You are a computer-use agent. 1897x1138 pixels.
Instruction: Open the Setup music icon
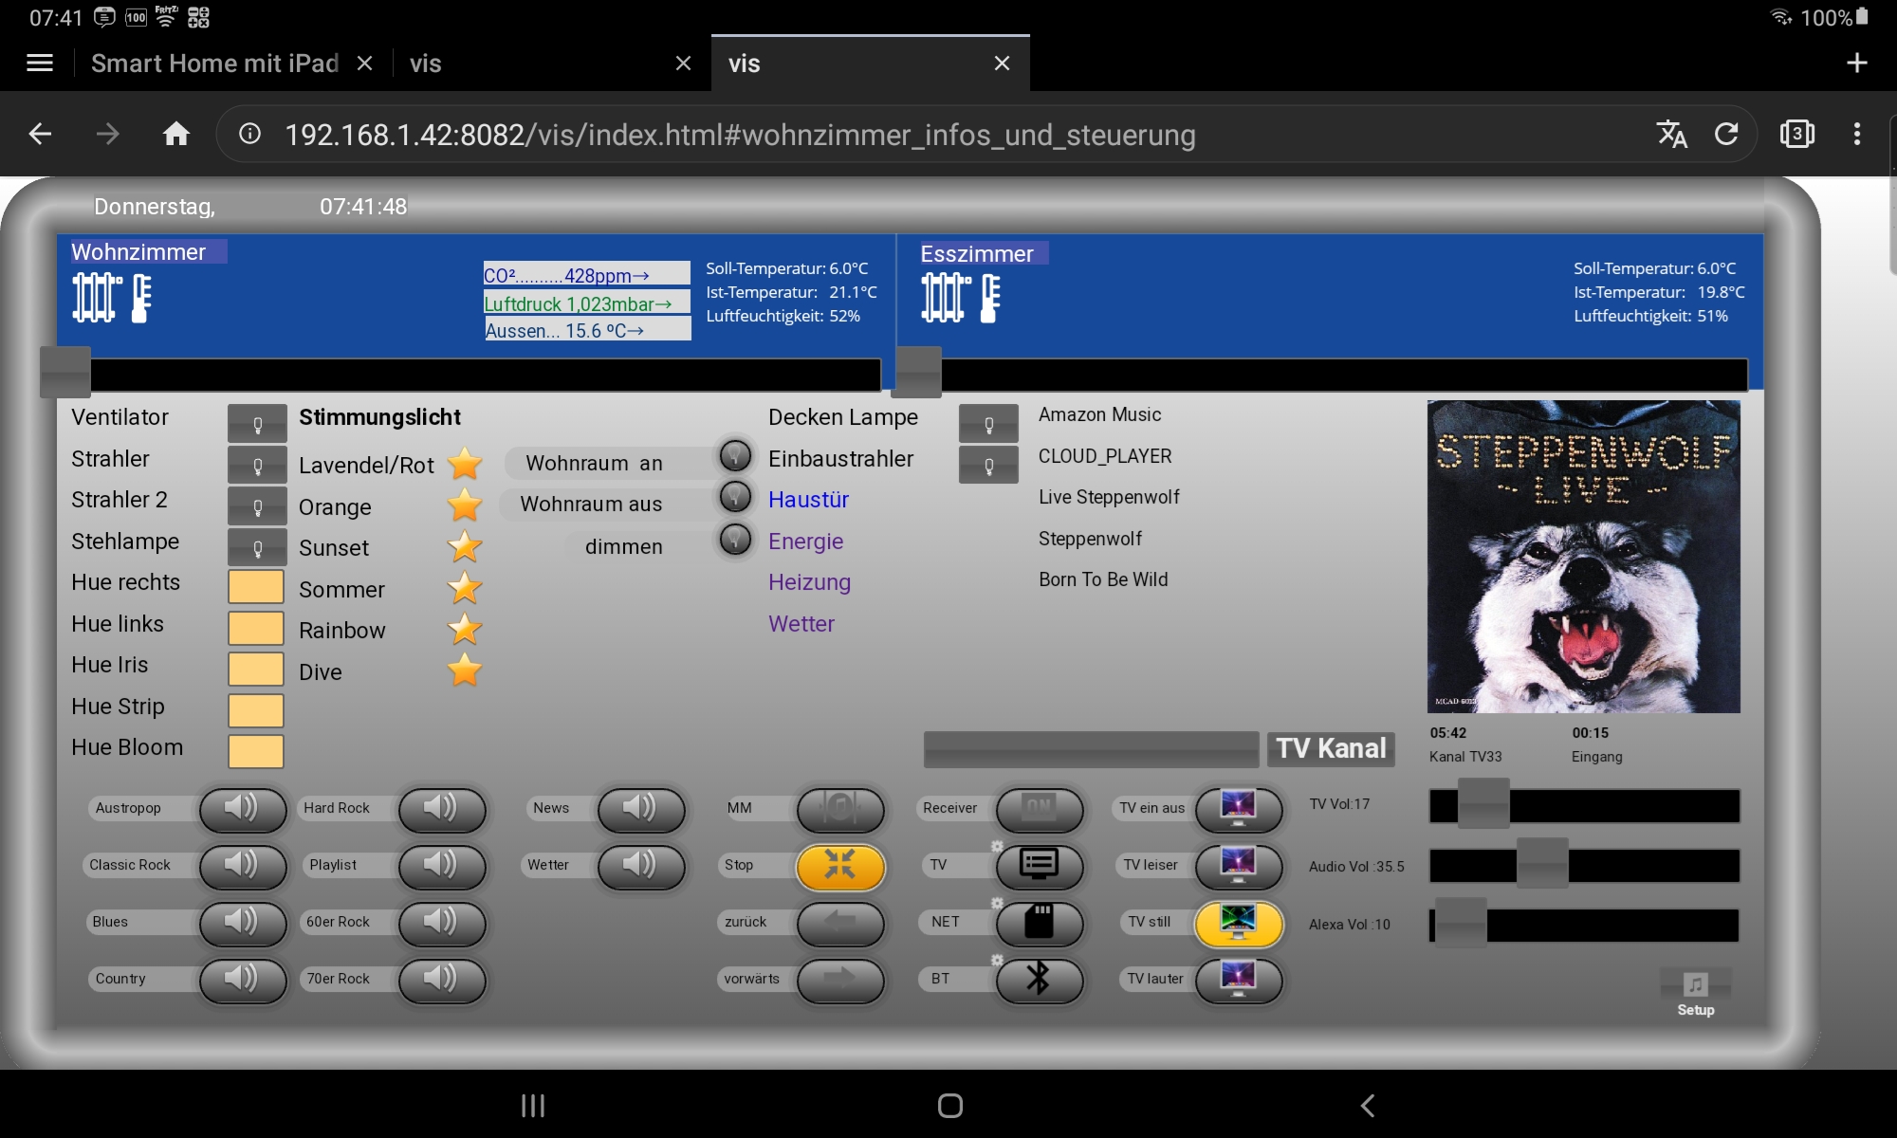1695,985
